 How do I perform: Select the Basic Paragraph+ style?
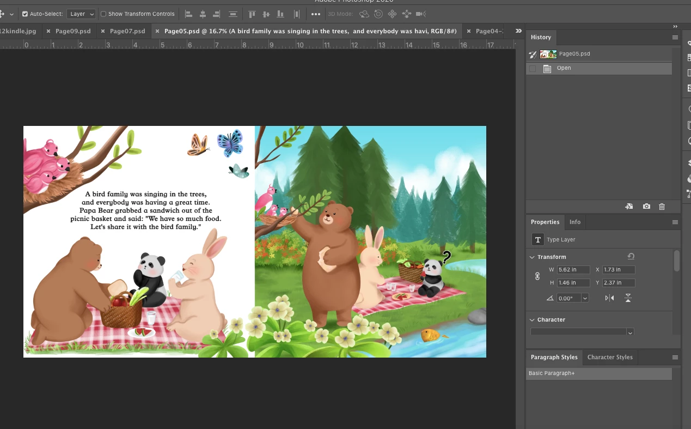599,373
